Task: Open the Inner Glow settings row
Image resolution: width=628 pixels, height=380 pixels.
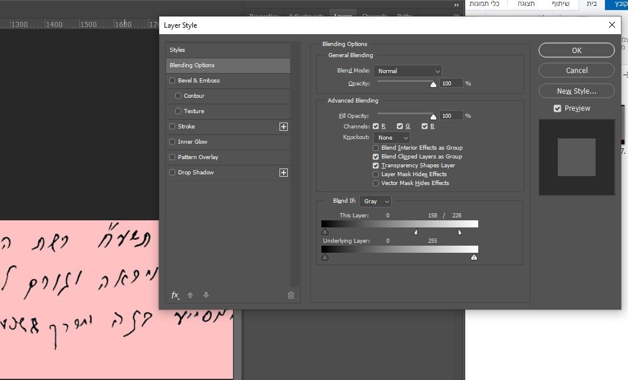Action: click(228, 141)
